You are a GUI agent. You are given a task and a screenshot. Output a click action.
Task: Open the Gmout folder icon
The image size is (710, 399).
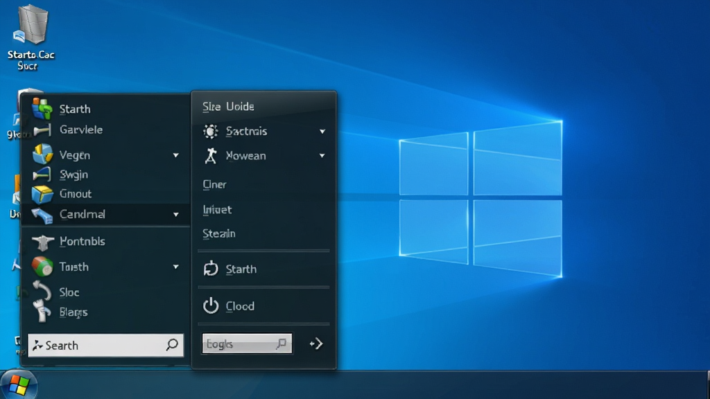point(42,194)
